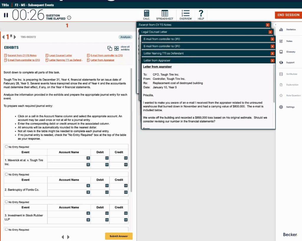Check No Entry Required for Fontis bankruptcy

coord(6,174)
